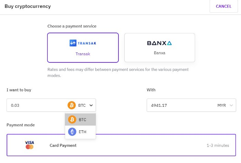The width and height of the screenshot is (241, 163).
Task: Click the Bitcoin icon in the amount field
Action: coord(72,105)
